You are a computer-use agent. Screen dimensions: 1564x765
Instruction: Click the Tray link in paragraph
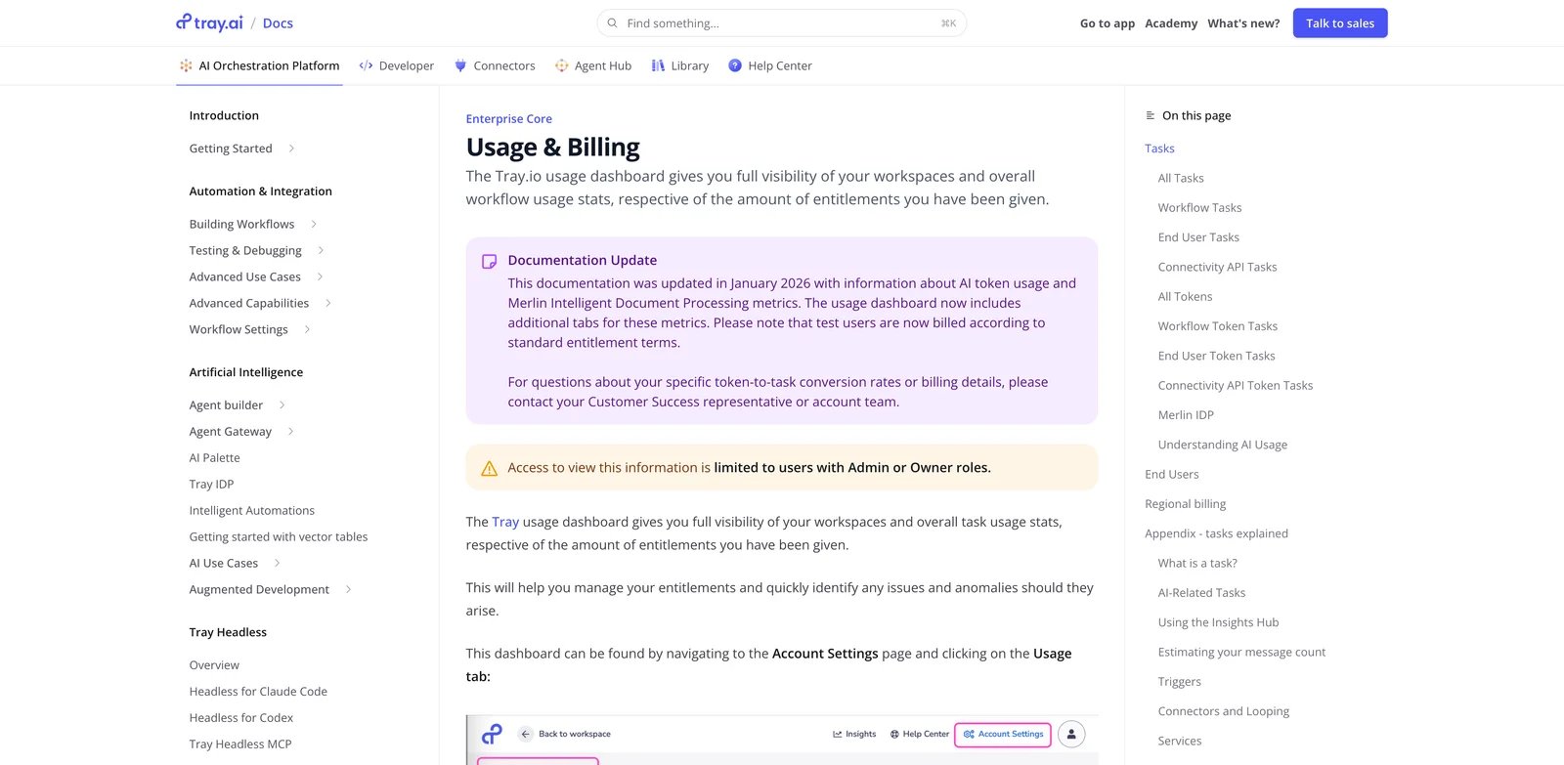(x=505, y=522)
